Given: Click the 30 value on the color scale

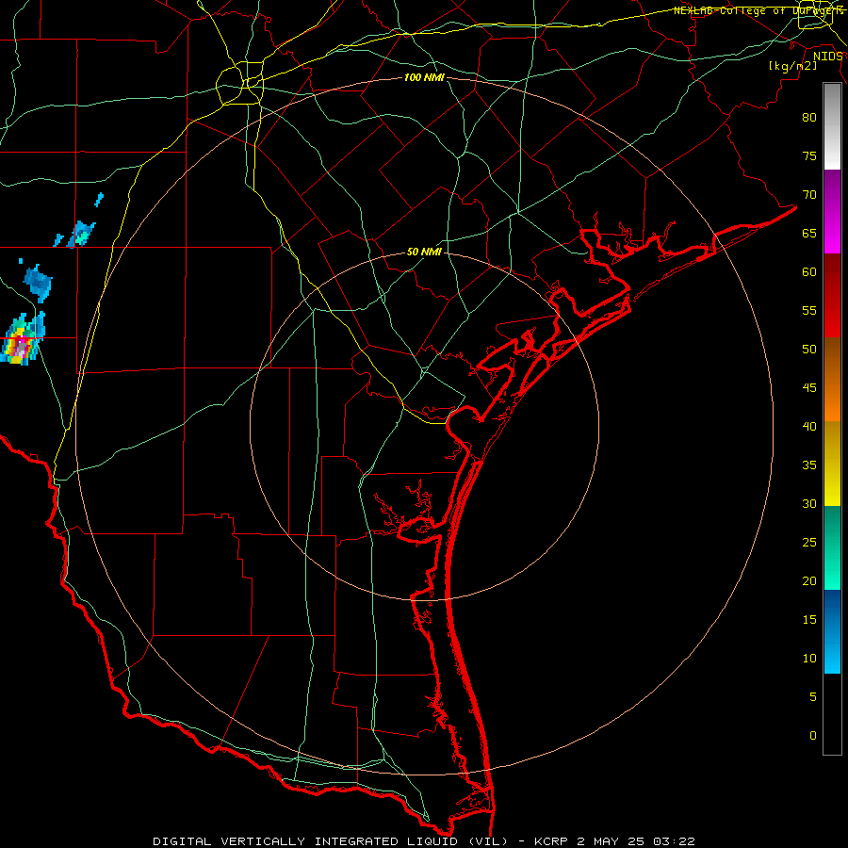Looking at the screenshot, I should tap(809, 503).
